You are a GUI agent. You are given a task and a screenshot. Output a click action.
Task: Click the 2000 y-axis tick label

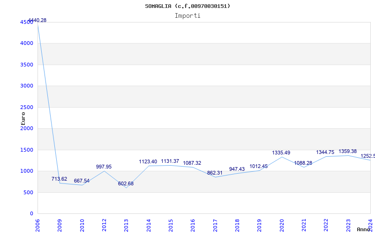27,128
